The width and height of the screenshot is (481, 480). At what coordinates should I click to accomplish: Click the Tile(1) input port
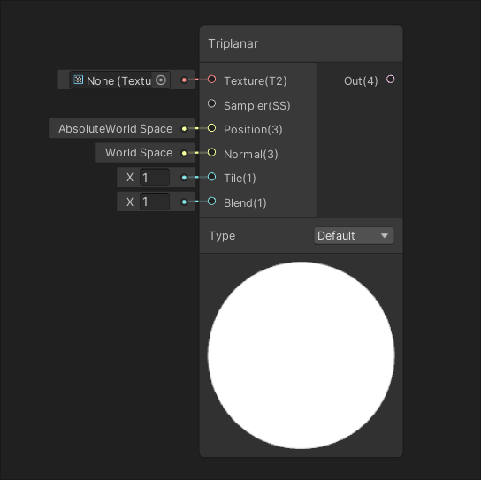(x=211, y=177)
